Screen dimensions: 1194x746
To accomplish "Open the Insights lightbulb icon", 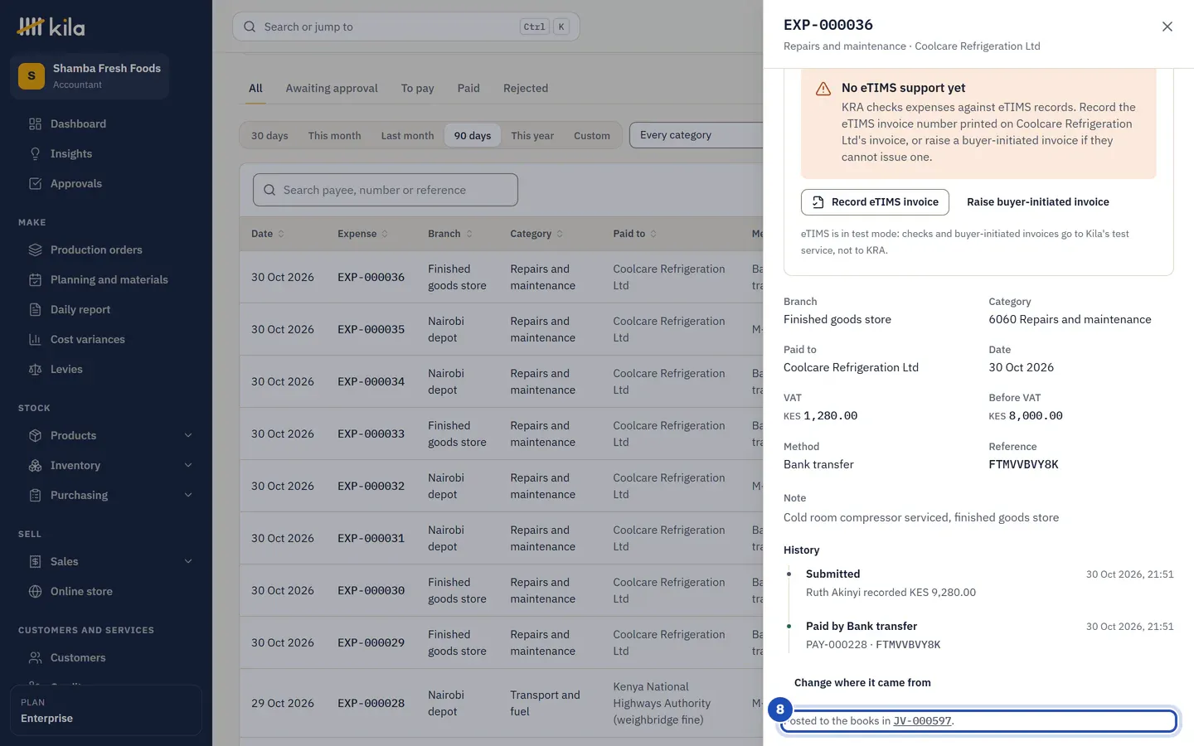I will tap(35, 154).
